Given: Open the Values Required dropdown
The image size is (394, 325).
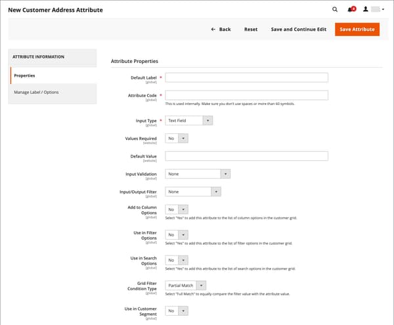Looking at the screenshot, I should point(177,139).
